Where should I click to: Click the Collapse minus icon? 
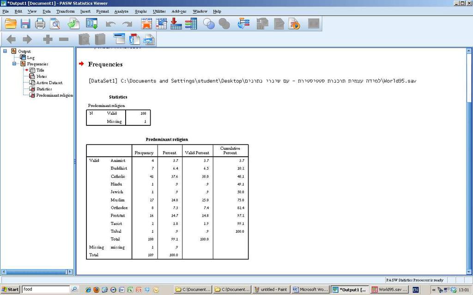[64, 39]
